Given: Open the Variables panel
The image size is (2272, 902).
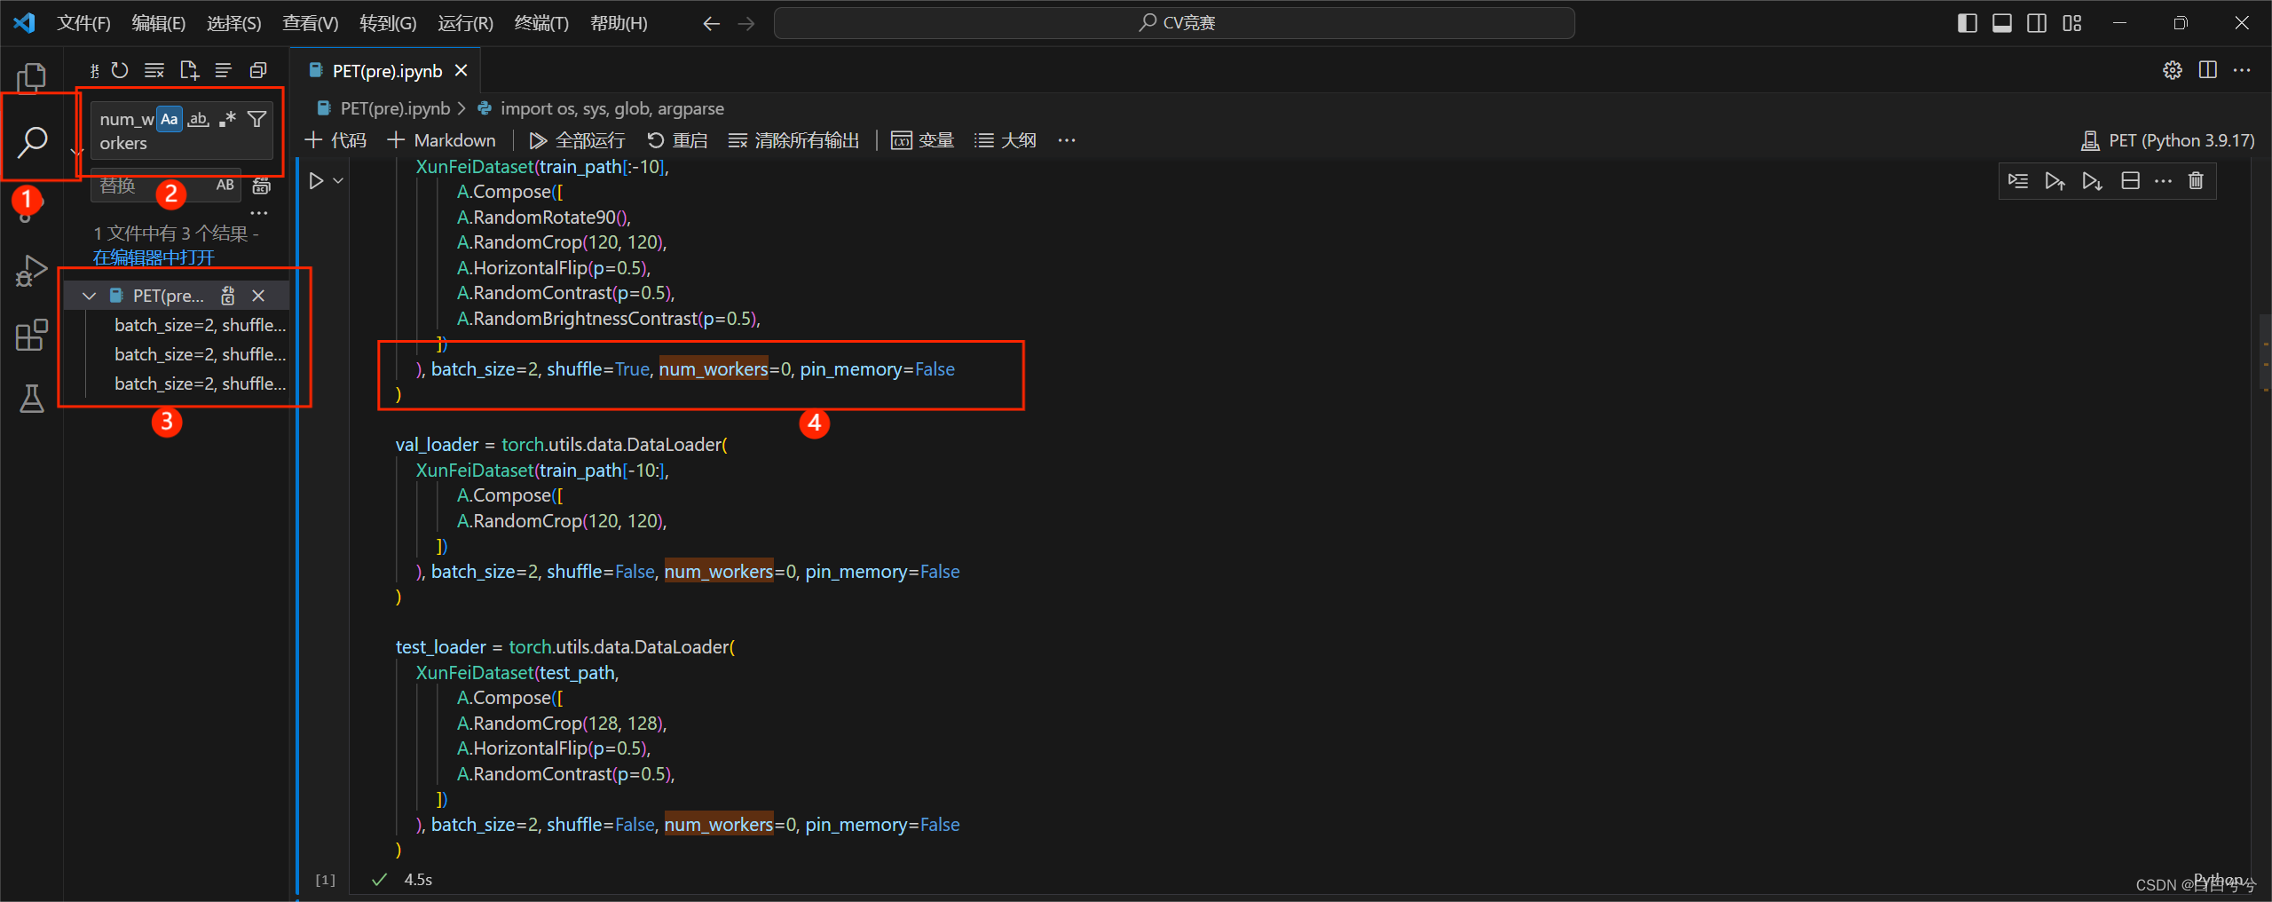Looking at the screenshot, I should point(922,140).
